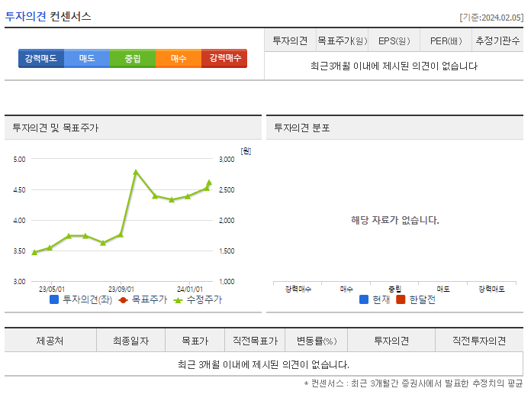Screen dimensions: 531x401
Task: Toggle the 투자의견(좌) legend blue square
Action: point(54,299)
